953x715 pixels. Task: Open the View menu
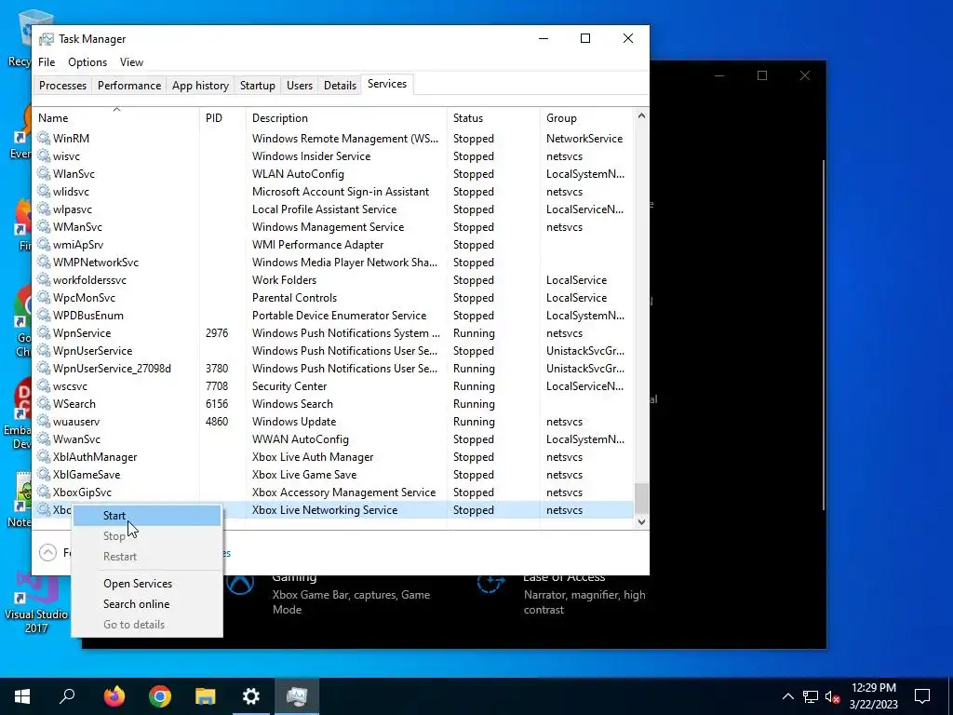pyautogui.click(x=131, y=62)
